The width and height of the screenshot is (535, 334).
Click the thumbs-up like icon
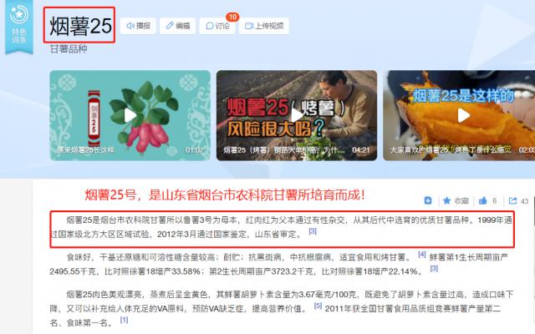[483, 200]
